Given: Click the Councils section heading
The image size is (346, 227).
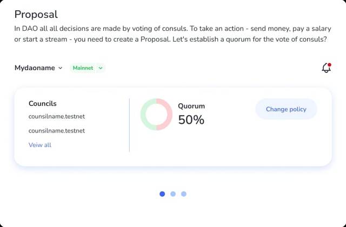Looking at the screenshot, I should pos(43,103).
